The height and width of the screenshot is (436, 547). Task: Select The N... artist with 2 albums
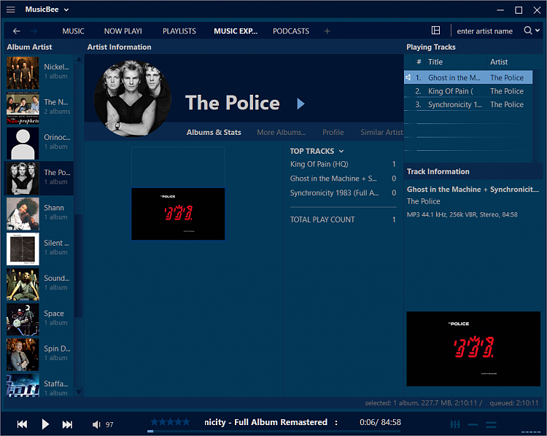[x=39, y=108]
